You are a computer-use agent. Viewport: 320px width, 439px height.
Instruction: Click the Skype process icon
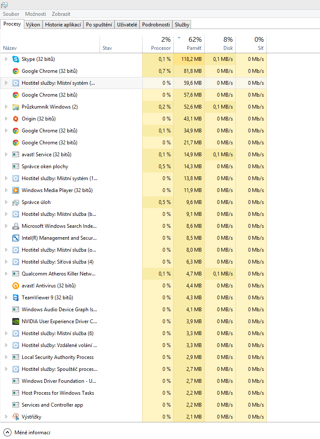point(16,59)
